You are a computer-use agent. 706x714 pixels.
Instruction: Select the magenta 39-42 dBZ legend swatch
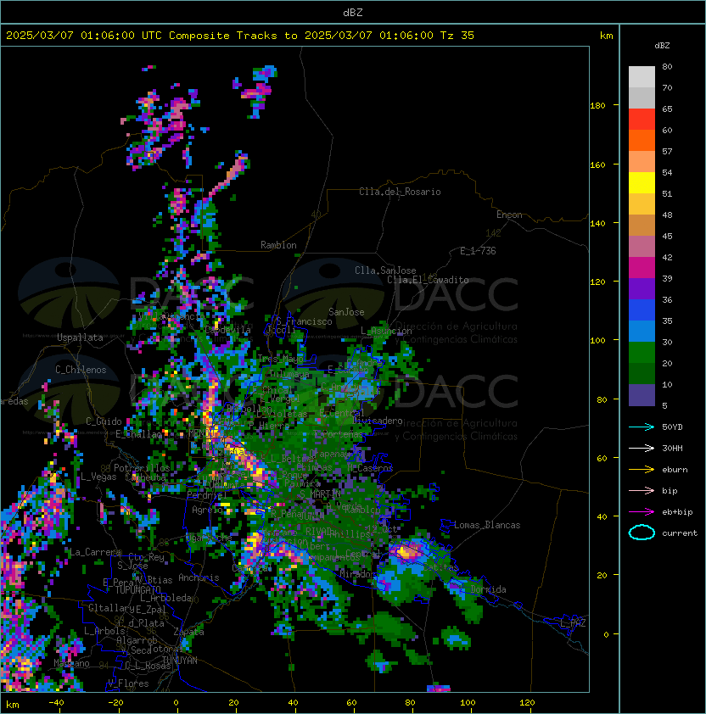point(642,268)
